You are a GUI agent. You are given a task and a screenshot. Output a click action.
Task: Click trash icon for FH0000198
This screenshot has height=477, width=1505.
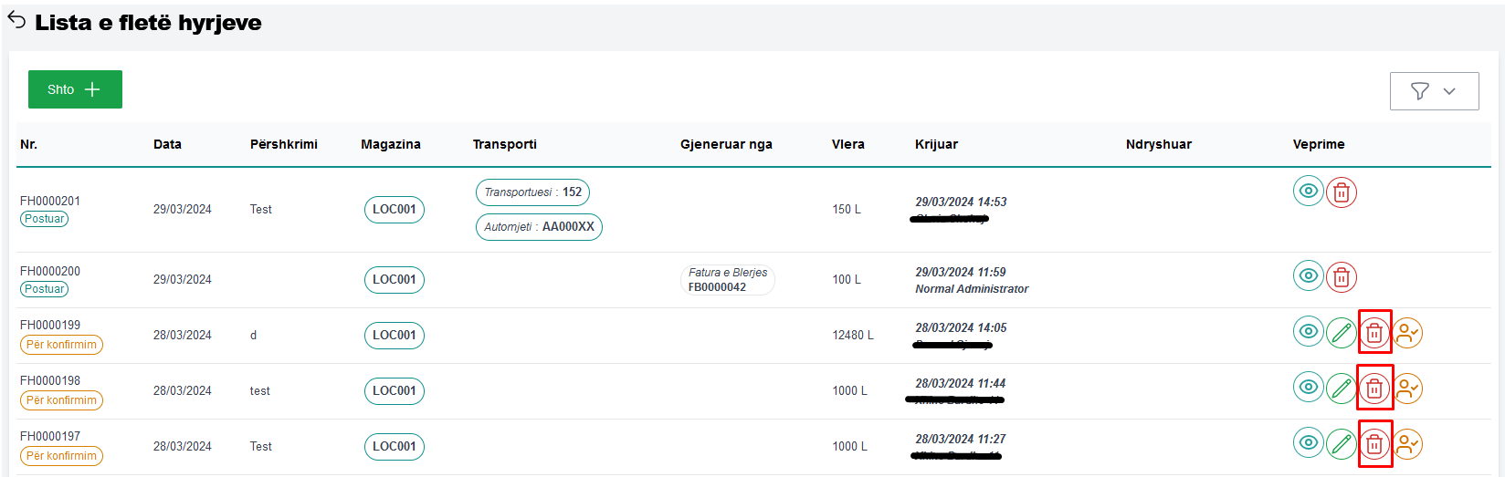(1373, 389)
